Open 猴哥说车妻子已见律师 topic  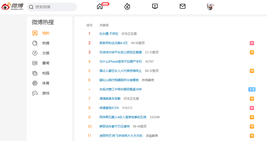pos(115,126)
